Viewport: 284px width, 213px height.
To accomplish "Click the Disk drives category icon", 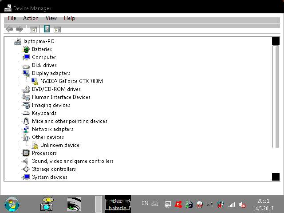I will [26, 66].
